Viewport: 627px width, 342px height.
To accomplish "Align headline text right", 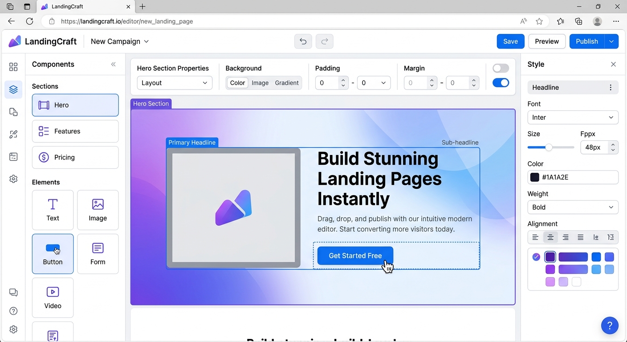I will coord(566,237).
